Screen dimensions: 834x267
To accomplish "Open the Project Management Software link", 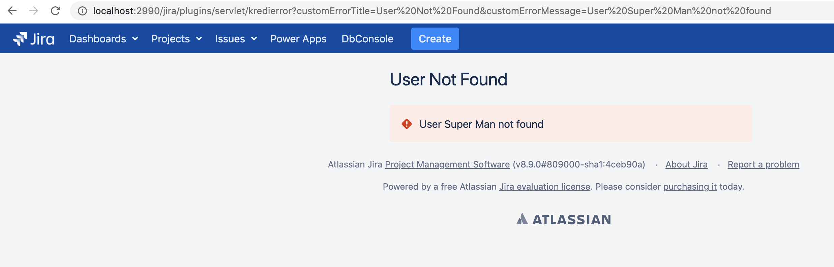I will [x=447, y=164].
